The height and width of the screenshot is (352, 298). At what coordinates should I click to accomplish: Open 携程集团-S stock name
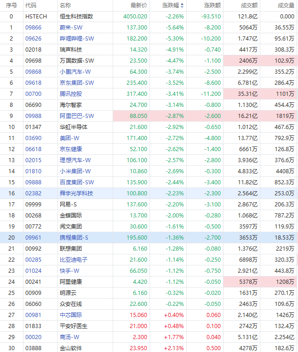(74, 238)
